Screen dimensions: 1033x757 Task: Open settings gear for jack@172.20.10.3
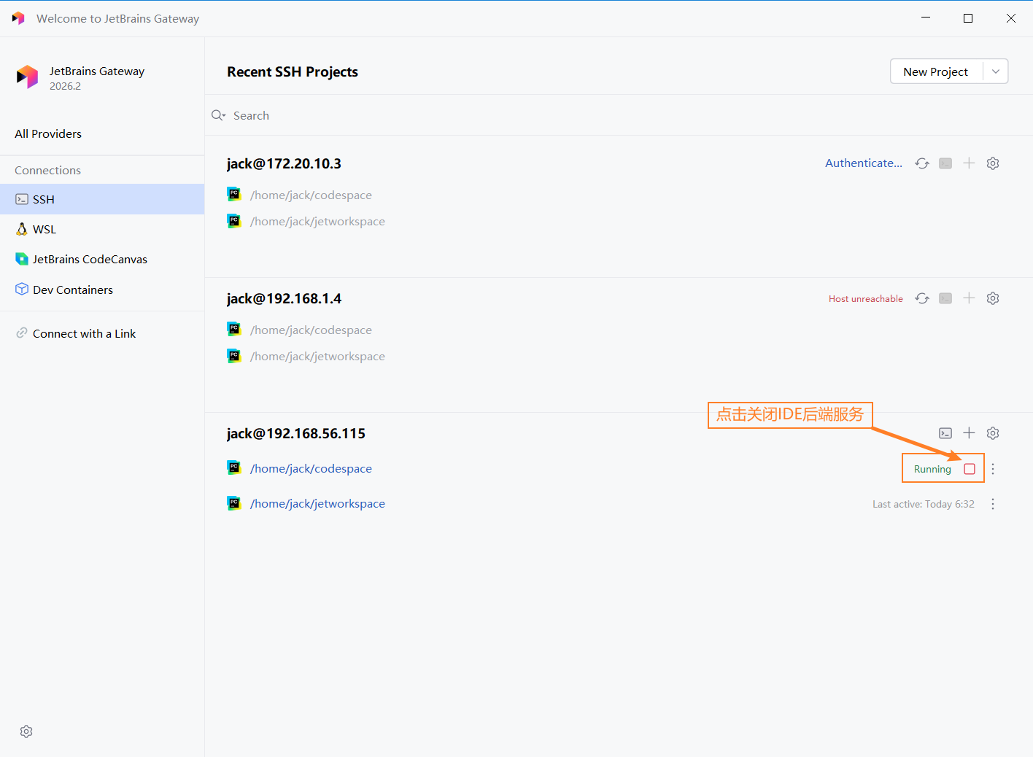tap(993, 163)
